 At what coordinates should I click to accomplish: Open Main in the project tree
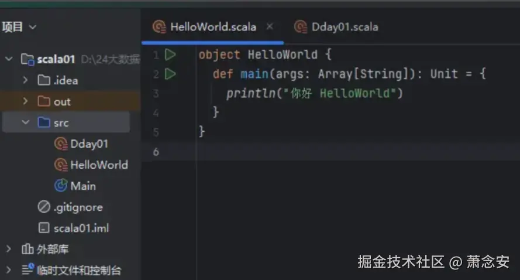click(x=83, y=186)
